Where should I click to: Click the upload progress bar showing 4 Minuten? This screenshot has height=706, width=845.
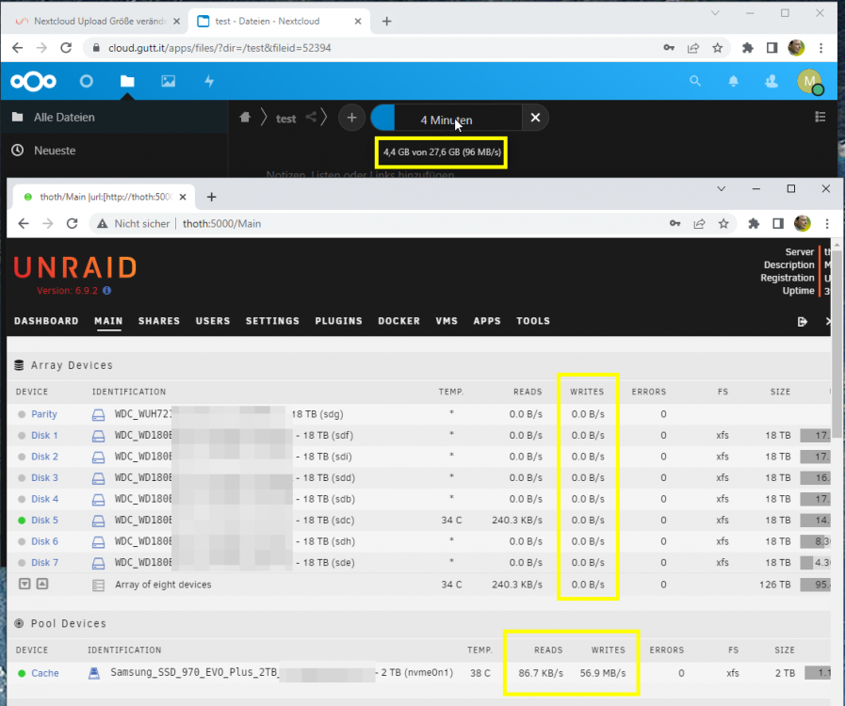[447, 118]
